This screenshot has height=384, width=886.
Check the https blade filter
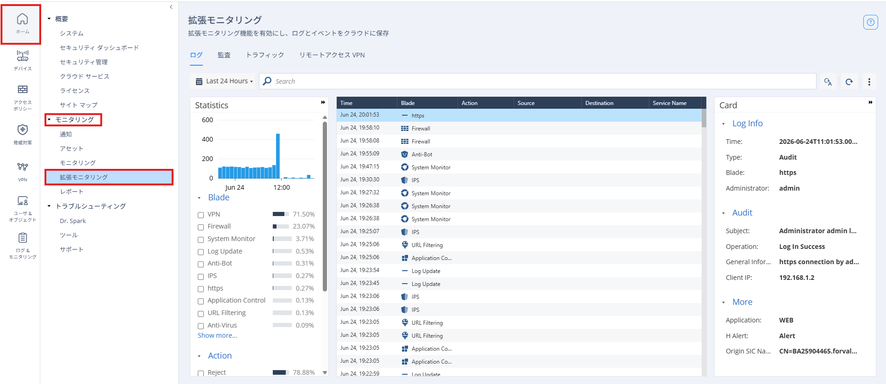[201, 289]
